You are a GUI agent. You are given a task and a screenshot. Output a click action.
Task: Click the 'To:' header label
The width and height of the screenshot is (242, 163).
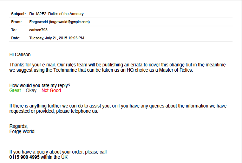(14, 30)
